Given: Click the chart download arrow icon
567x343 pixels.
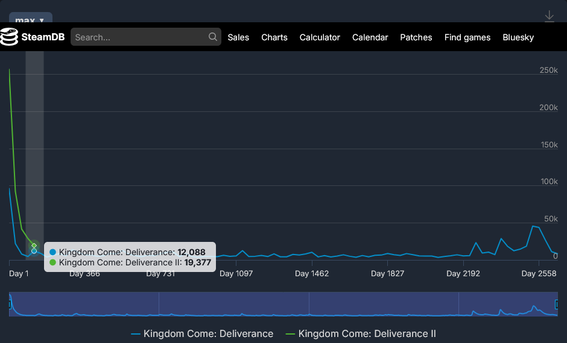Looking at the screenshot, I should (x=549, y=16).
